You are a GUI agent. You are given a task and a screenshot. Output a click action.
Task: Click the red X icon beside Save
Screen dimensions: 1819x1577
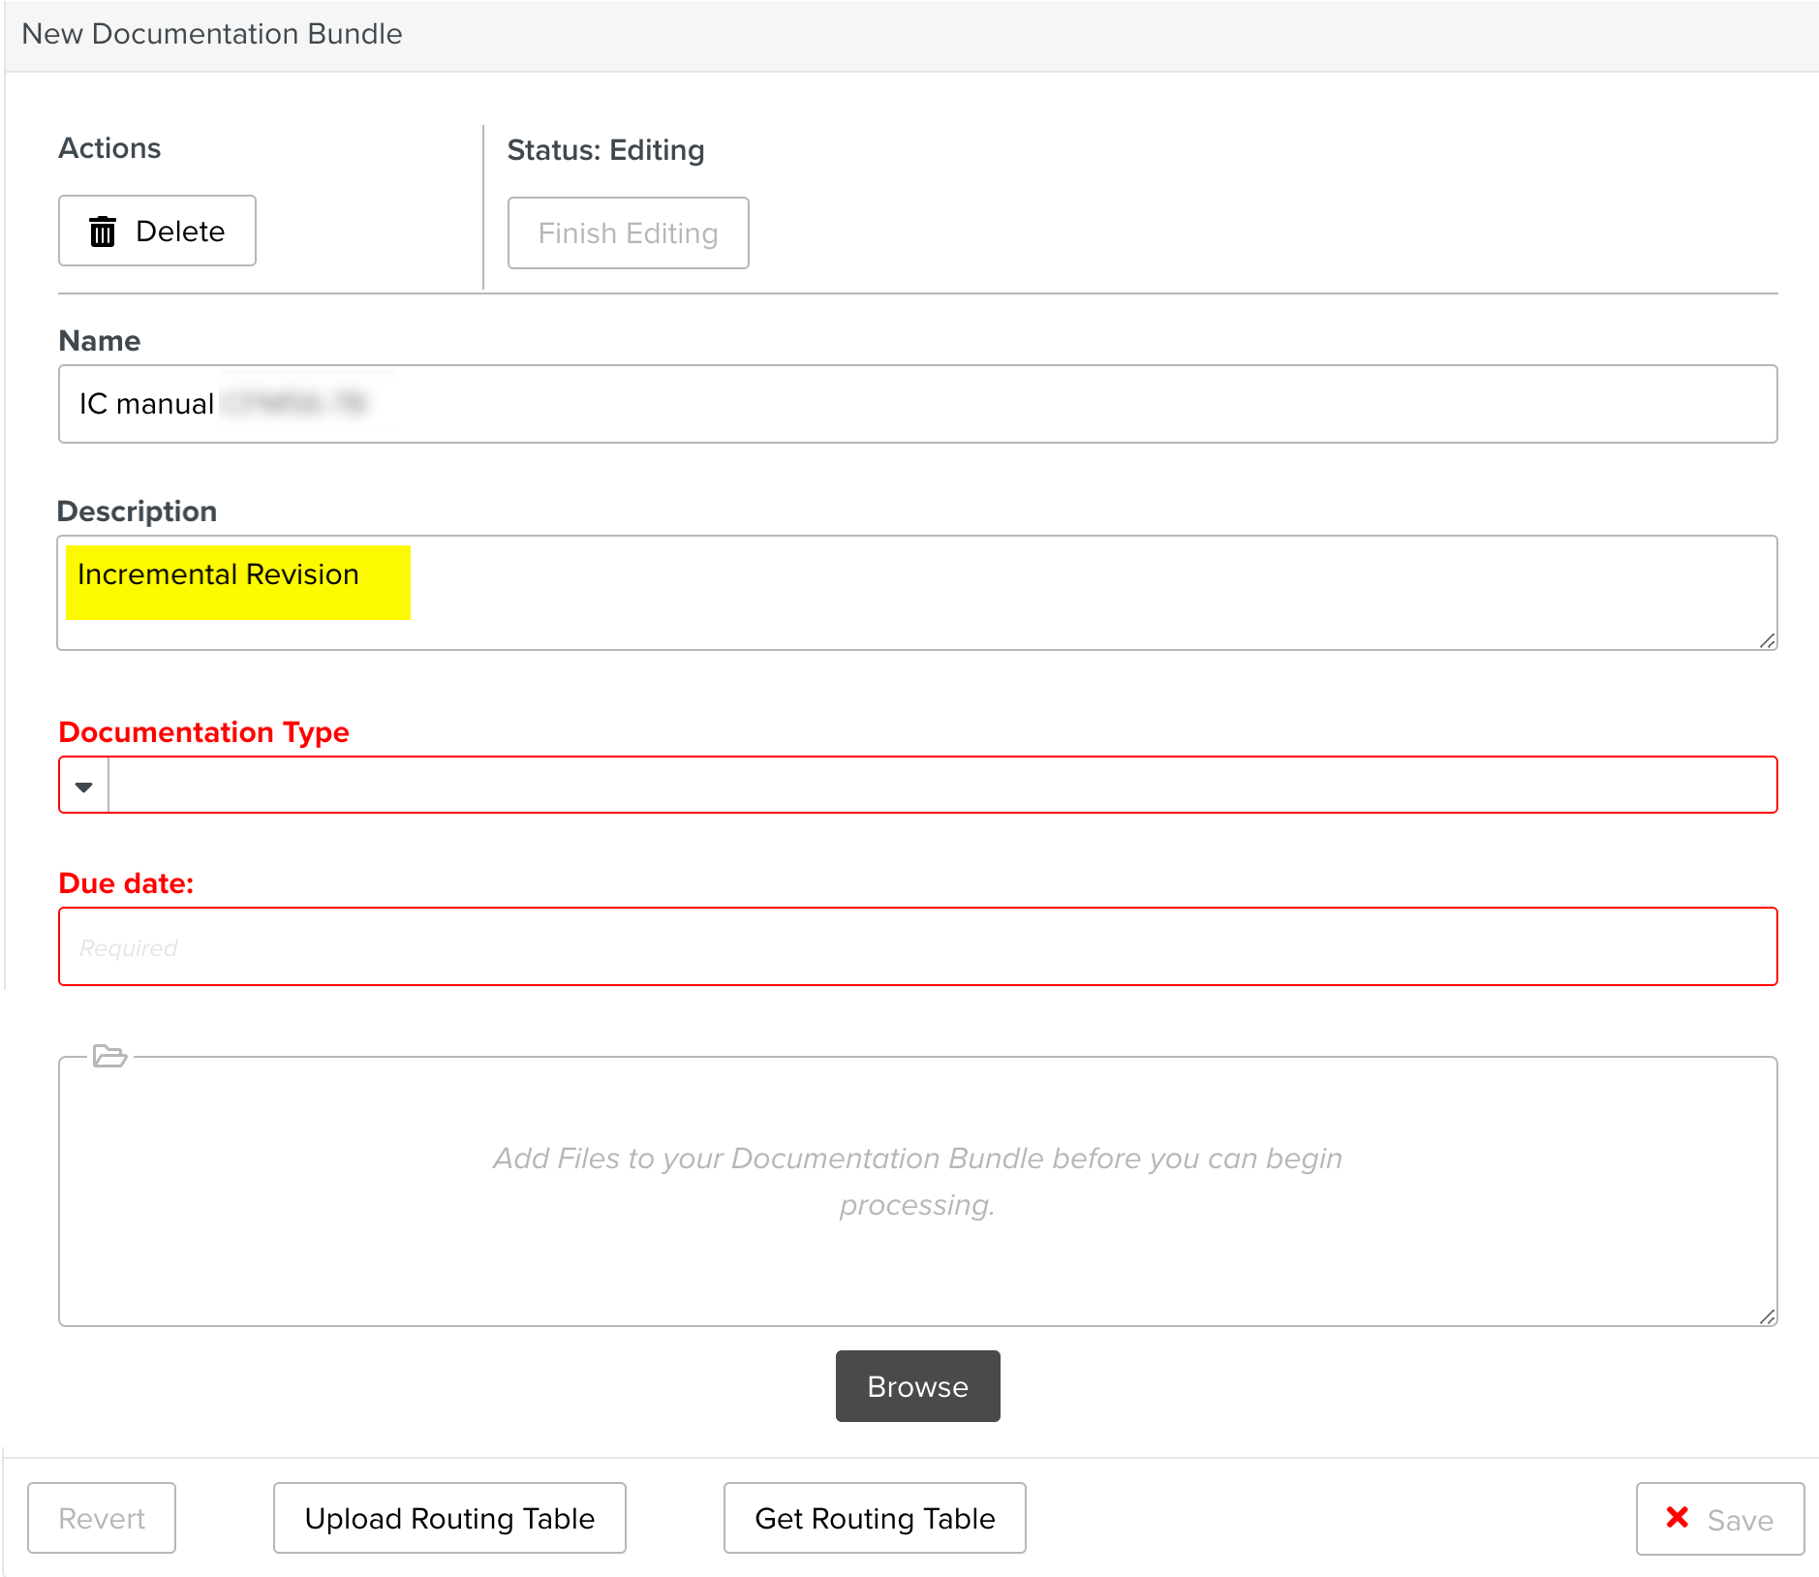click(1678, 1517)
